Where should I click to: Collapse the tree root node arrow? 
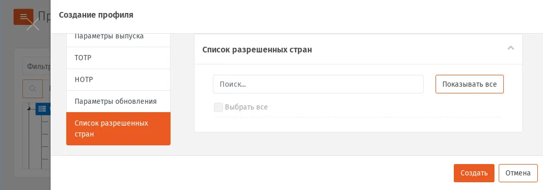pyautogui.click(x=29, y=109)
